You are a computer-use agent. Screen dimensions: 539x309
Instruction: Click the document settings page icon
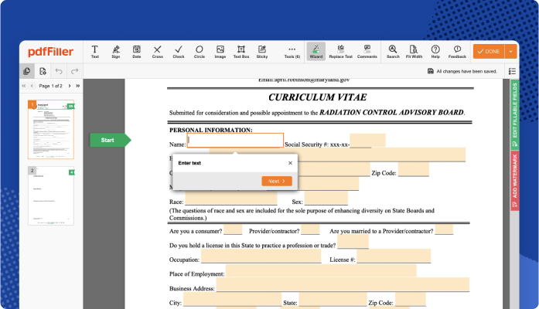tap(43, 71)
